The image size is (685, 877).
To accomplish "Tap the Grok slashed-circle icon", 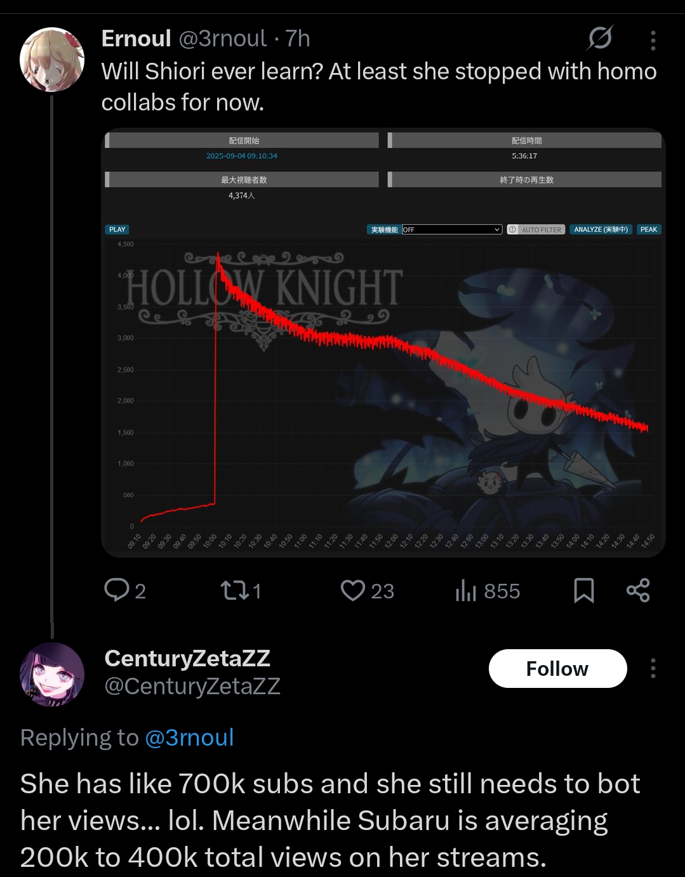I will 600,39.
